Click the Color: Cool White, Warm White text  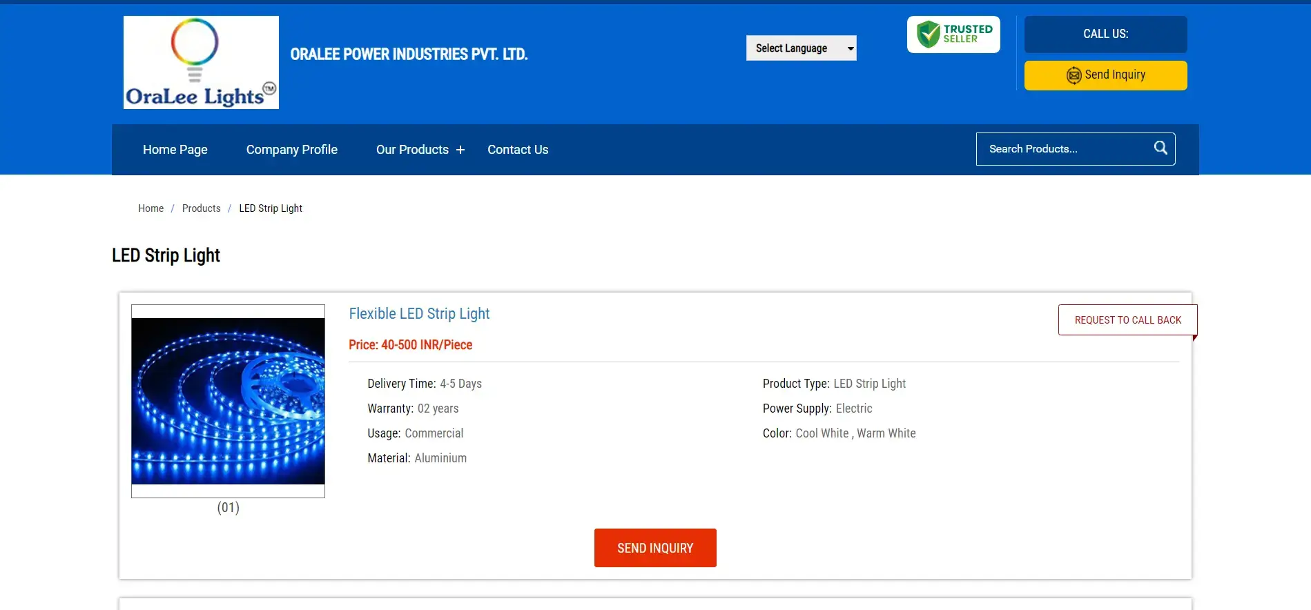[839, 433]
